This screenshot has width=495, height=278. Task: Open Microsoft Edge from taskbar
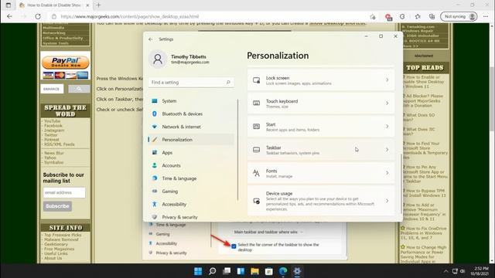point(283,271)
